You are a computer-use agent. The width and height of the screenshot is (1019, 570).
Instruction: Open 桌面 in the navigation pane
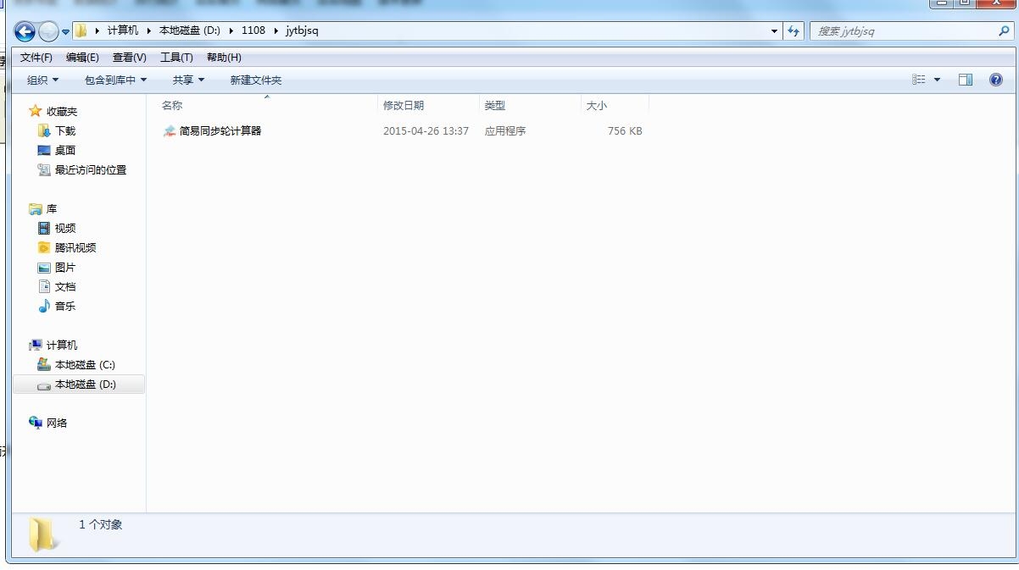pyautogui.click(x=65, y=150)
